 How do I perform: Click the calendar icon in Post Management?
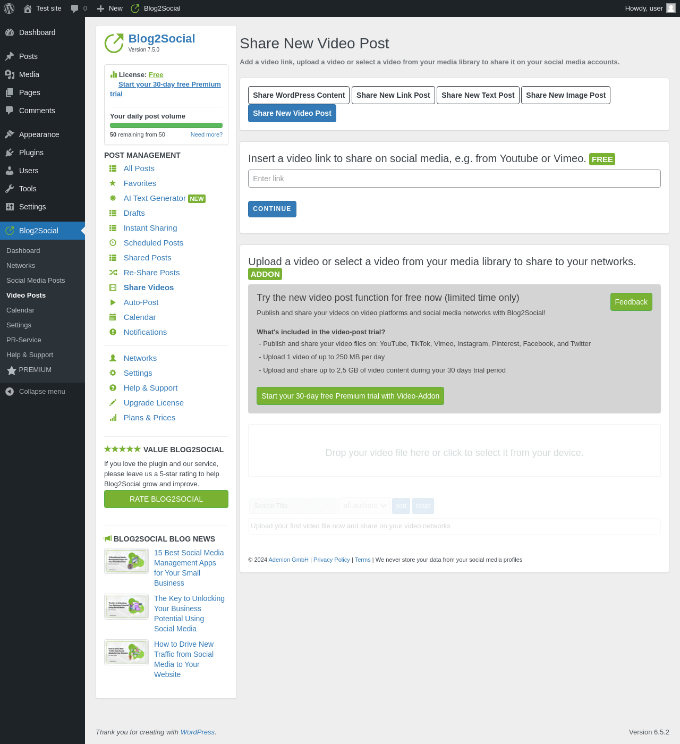coord(113,317)
